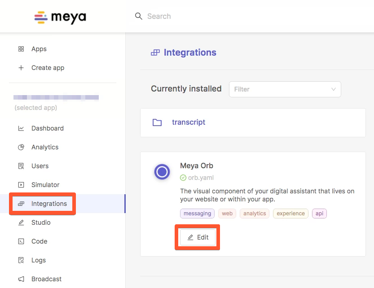Image resolution: width=374 pixels, height=288 pixels.
Task: Open the Apps menu item
Action: 39,49
